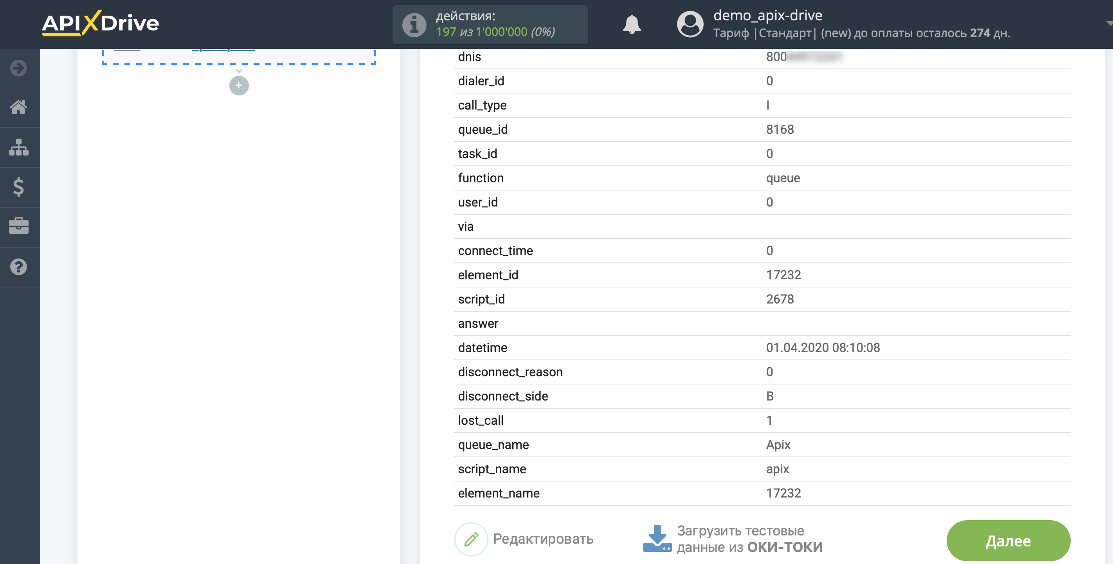
Task: Select the task_id field label
Action: point(477,154)
